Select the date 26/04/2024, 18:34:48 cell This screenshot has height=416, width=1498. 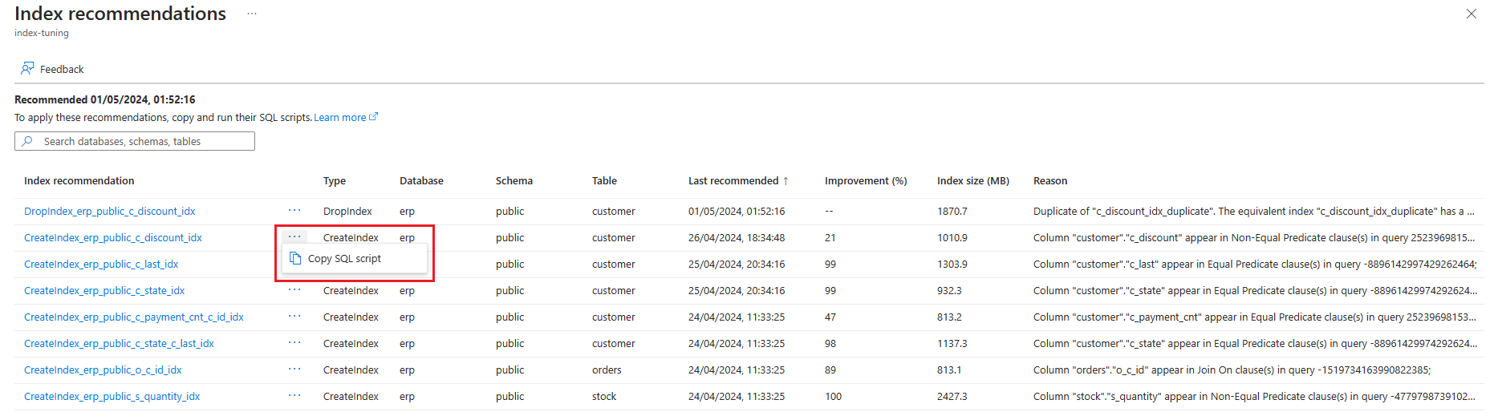pos(737,238)
